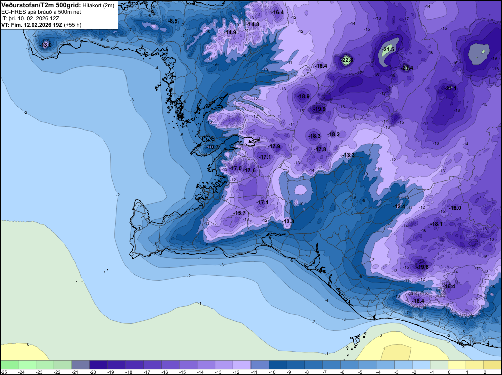The width and height of the screenshot is (502, 375).
Task: Click the green legend swatch labeled -24
Action: point(27,365)
